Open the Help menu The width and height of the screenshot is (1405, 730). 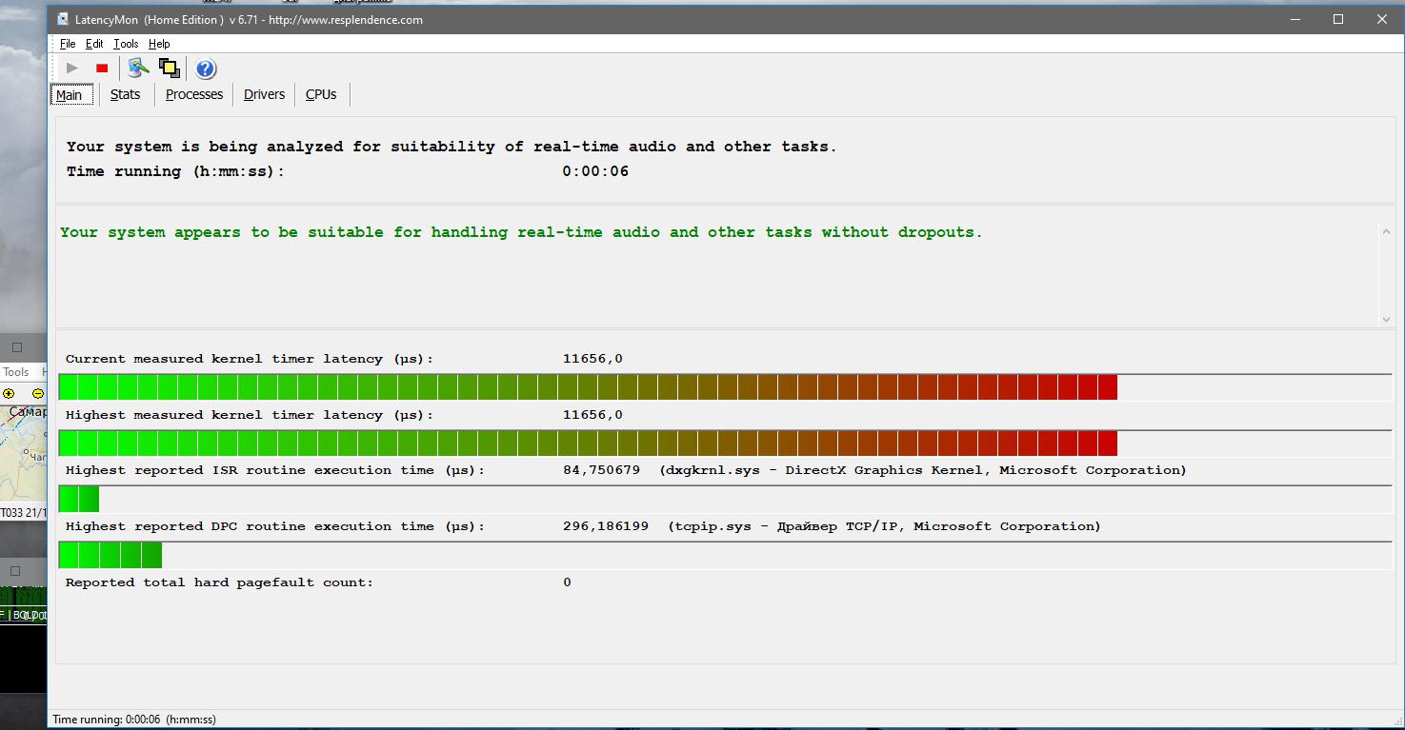click(x=159, y=44)
